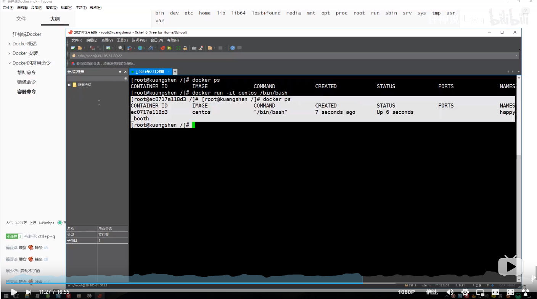
Task: Select 镜像命令 in outline
Action: 27,82
